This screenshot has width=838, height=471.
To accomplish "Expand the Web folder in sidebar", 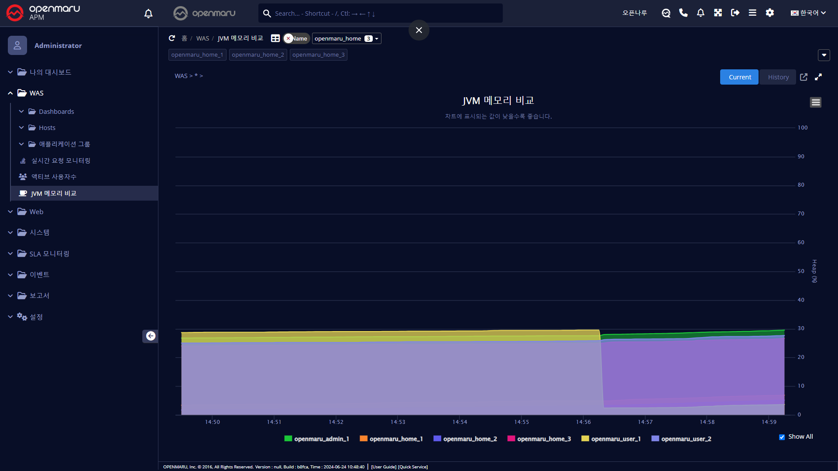I will pyautogui.click(x=36, y=212).
